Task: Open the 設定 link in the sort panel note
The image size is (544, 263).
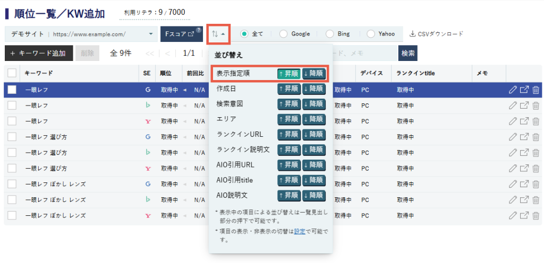Action: pos(300,231)
